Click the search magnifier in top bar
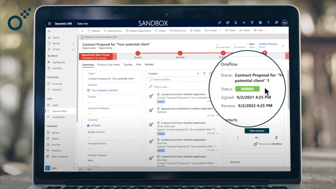 220,23
